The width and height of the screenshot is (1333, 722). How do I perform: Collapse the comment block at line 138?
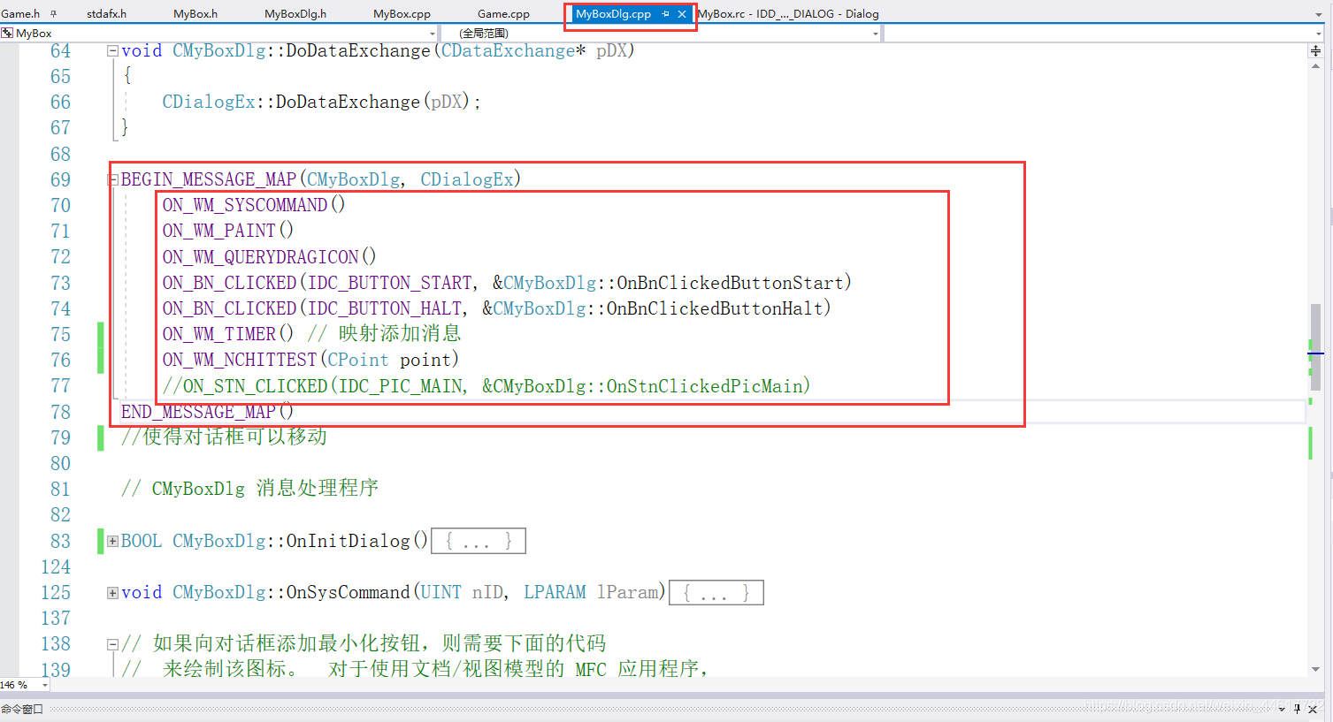(112, 644)
